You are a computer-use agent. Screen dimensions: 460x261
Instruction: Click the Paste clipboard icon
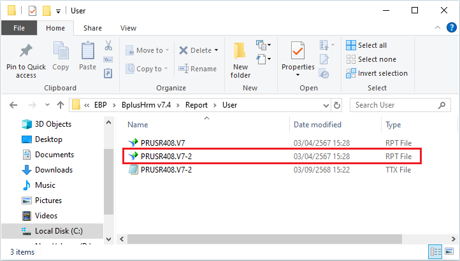87,52
